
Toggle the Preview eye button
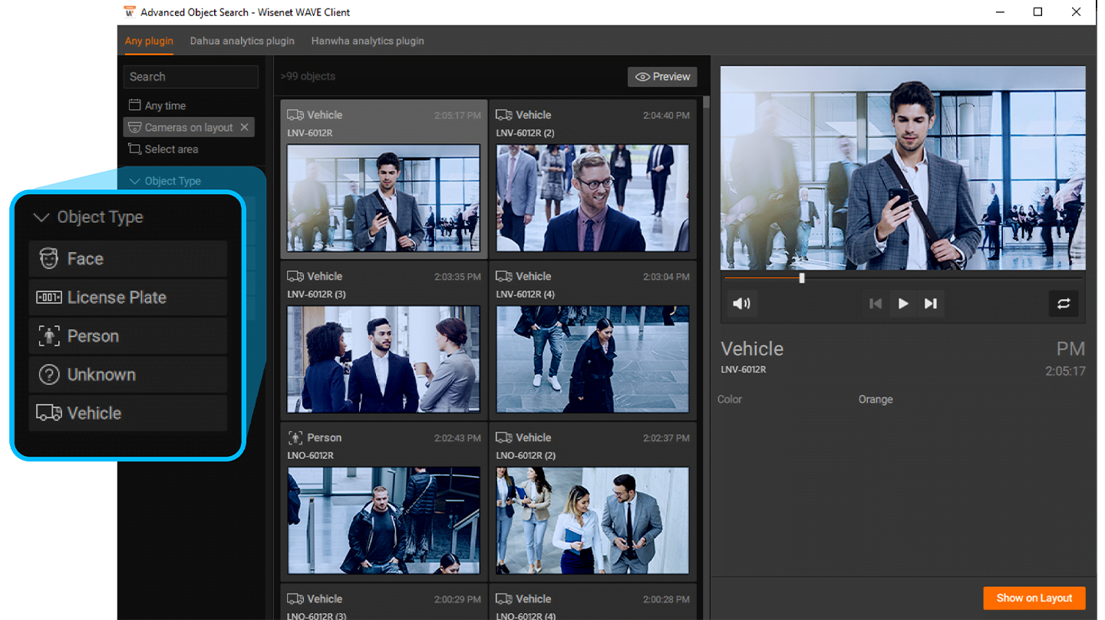662,77
